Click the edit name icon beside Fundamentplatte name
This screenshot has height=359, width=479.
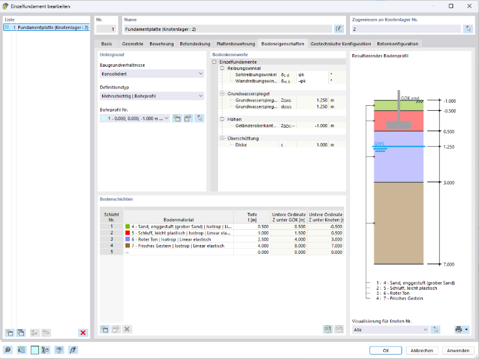coord(339,29)
